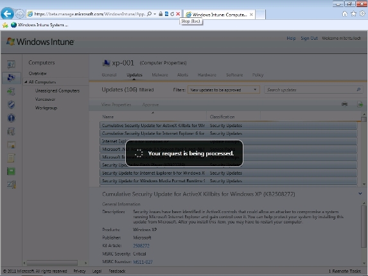This screenshot has width=368, height=276.
Task: Click the search magnifier in Search updates box
Action: (358, 90)
